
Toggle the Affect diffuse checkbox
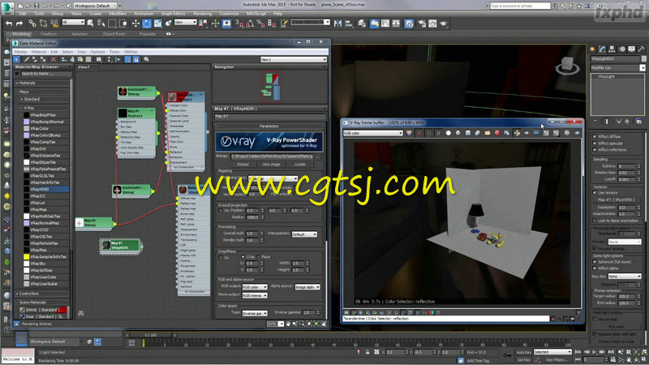point(595,136)
